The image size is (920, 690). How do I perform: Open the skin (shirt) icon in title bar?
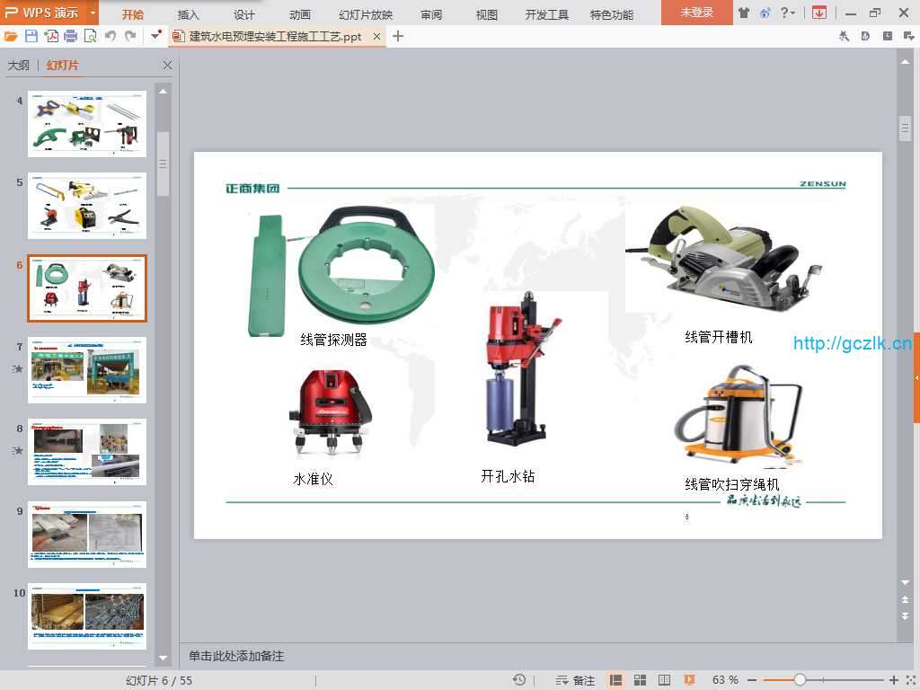pyautogui.click(x=743, y=13)
